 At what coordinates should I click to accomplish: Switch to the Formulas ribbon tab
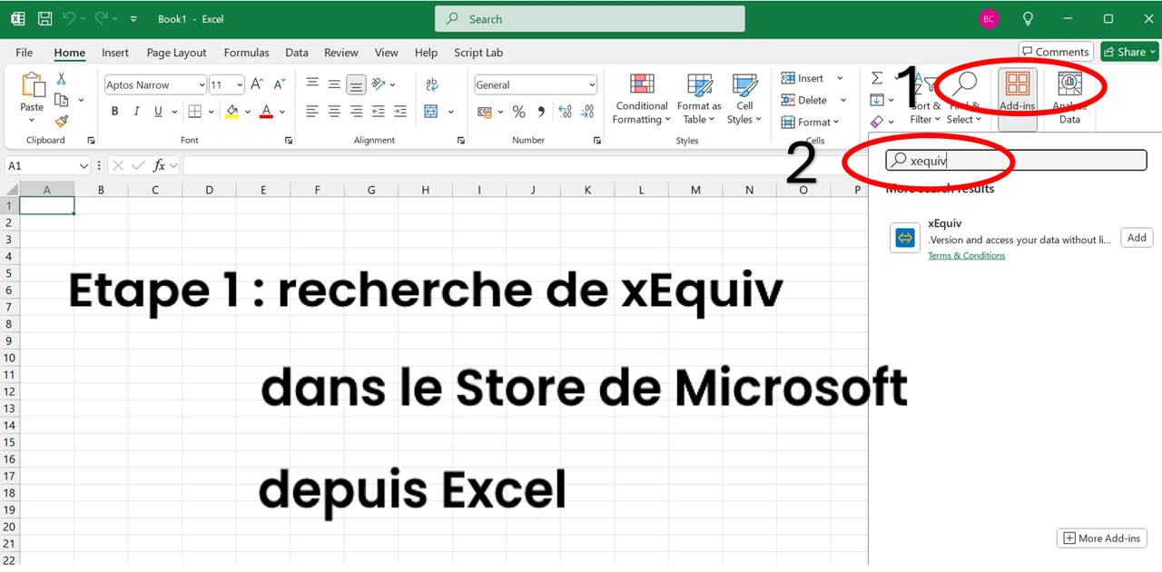coord(246,53)
